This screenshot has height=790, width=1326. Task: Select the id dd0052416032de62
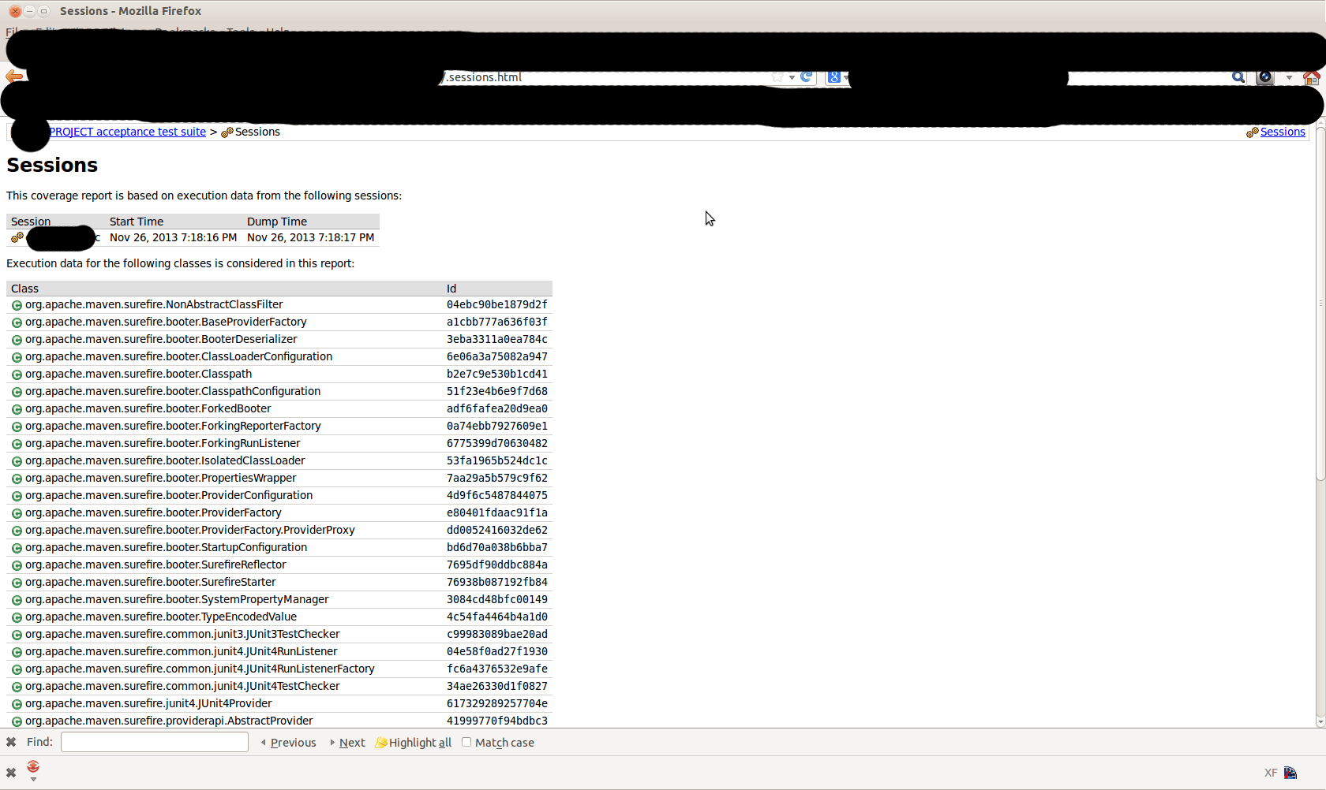coord(497,530)
